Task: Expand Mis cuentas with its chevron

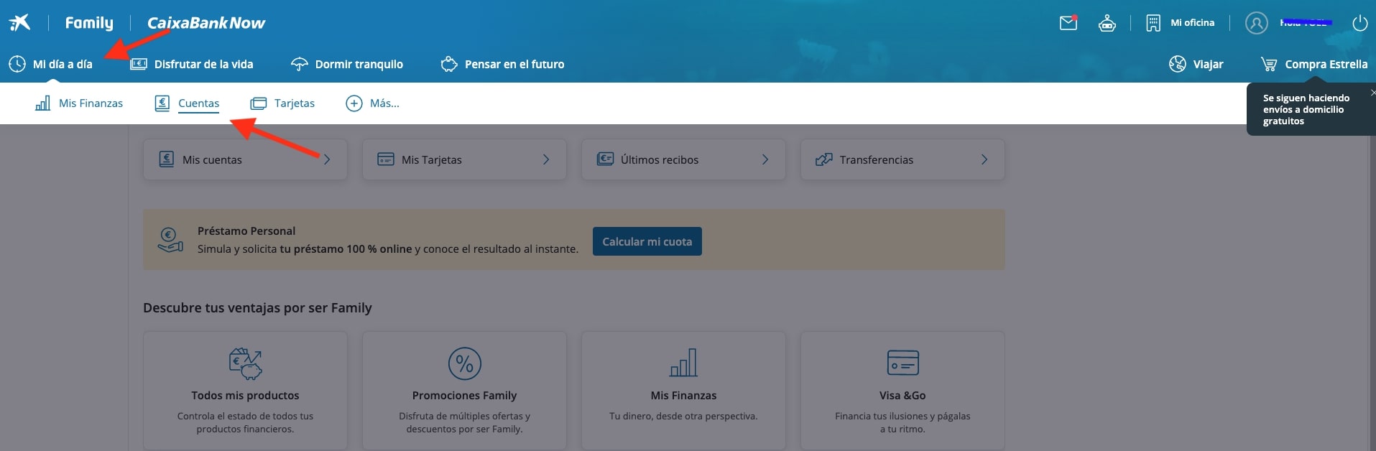Action: tap(327, 159)
